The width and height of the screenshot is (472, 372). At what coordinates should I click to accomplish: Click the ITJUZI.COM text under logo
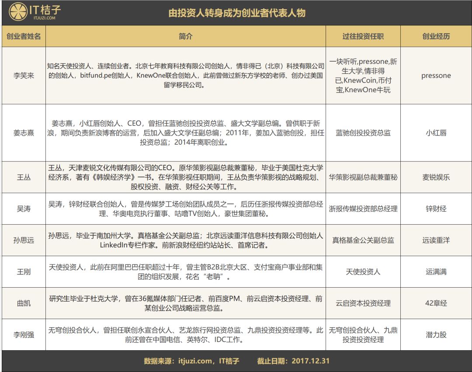(45, 18)
